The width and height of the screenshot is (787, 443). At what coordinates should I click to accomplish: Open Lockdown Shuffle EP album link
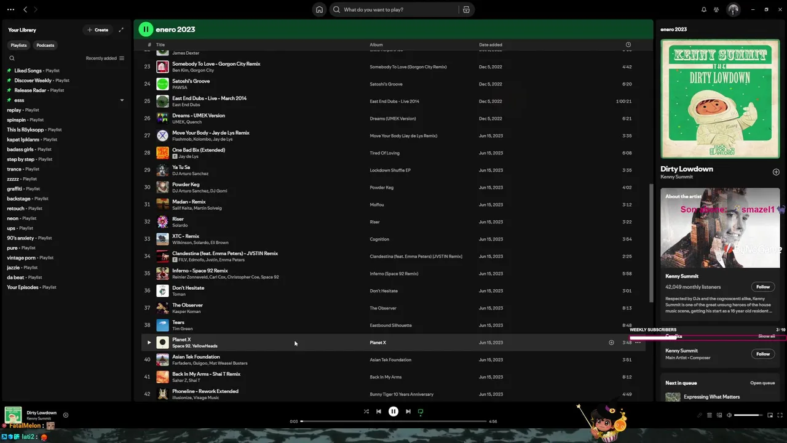[390, 170]
